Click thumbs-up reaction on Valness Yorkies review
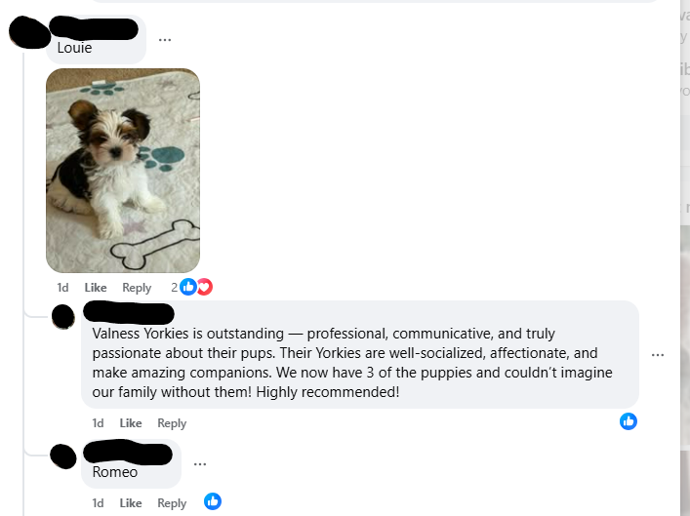 628,421
